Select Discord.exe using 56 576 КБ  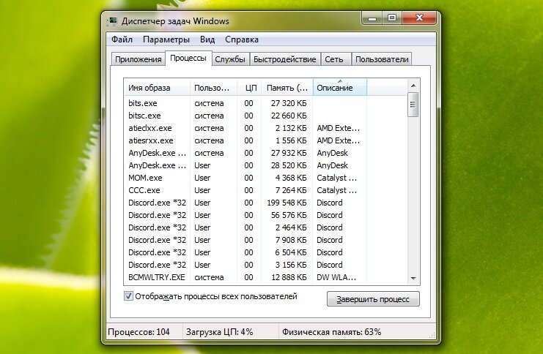[265, 215]
